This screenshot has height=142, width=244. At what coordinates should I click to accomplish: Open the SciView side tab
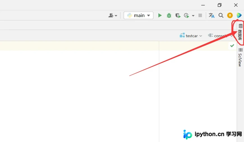click(240, 57)
